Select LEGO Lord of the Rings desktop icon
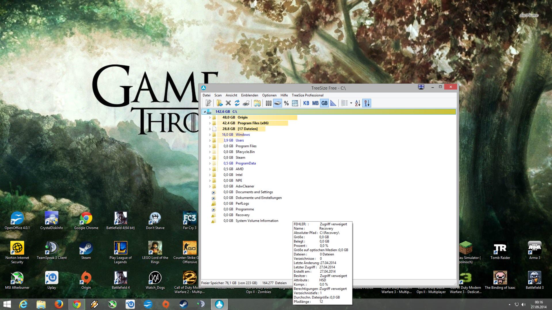The image size is (552, 310). (x=155, y=253)
